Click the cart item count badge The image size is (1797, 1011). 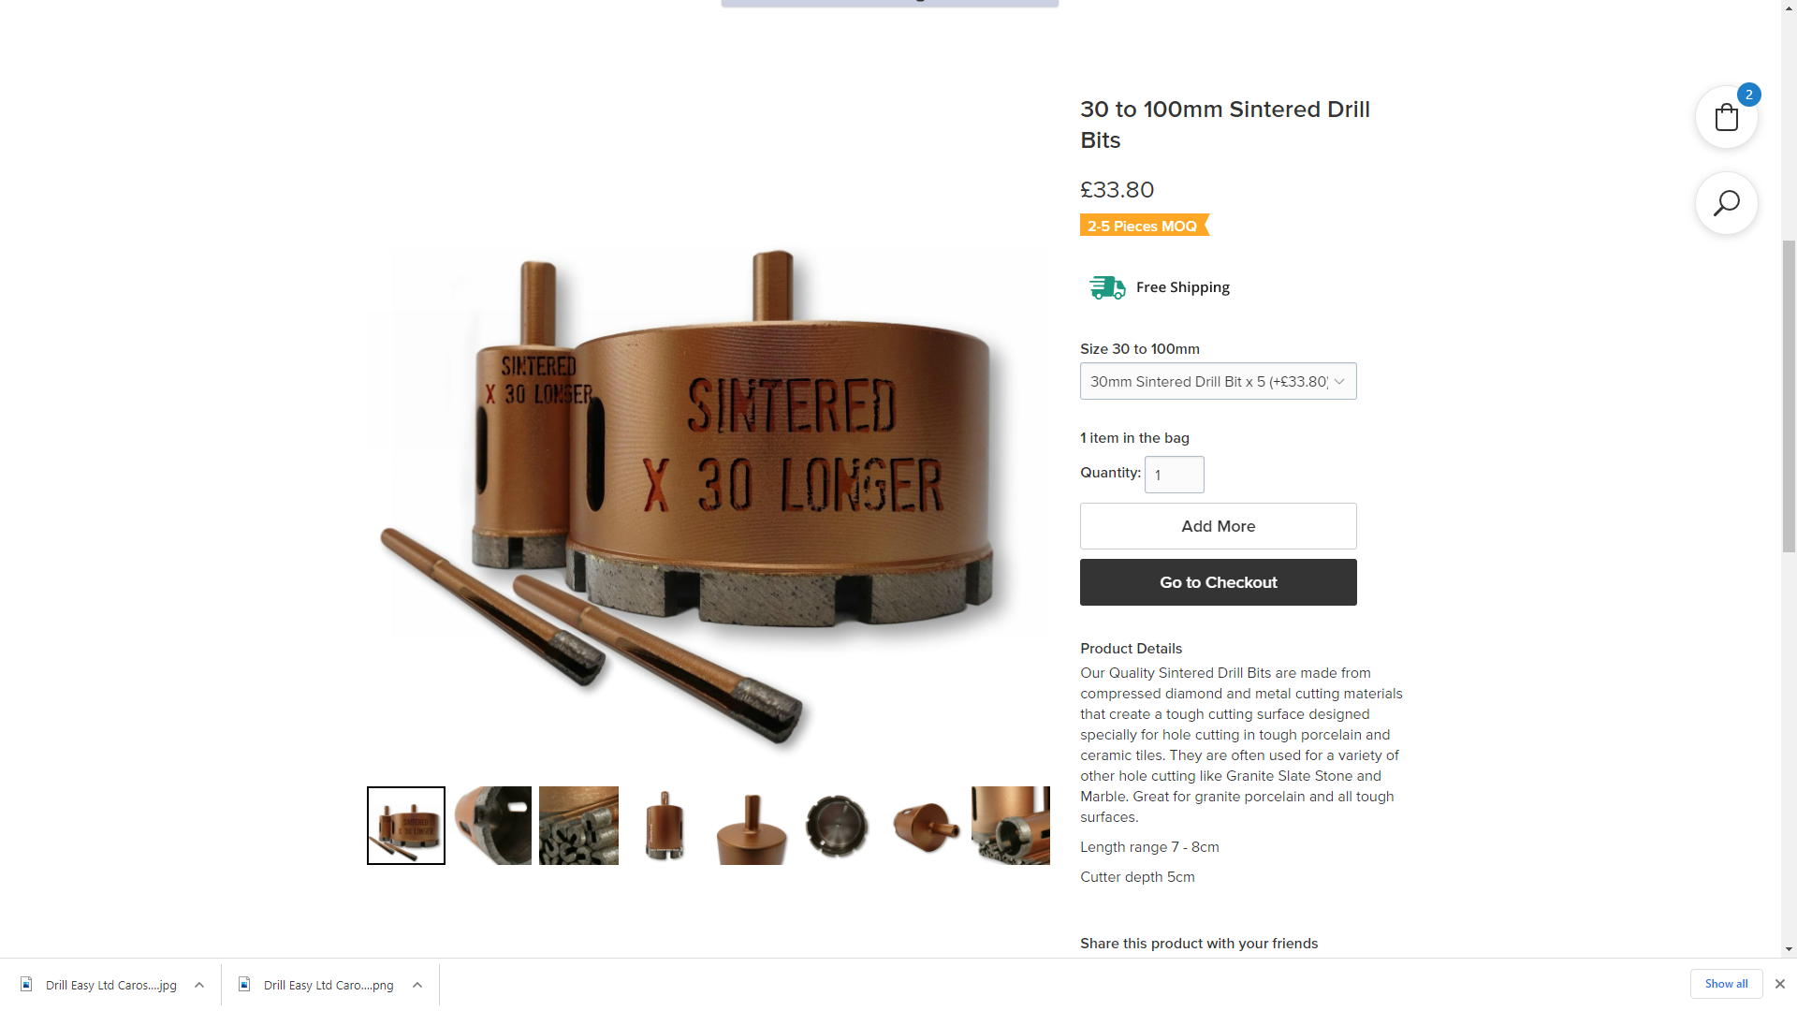click(1748, 95)
